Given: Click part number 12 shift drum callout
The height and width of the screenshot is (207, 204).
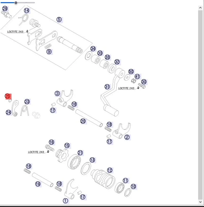Looking at the screenshot, I should point(109,170).
